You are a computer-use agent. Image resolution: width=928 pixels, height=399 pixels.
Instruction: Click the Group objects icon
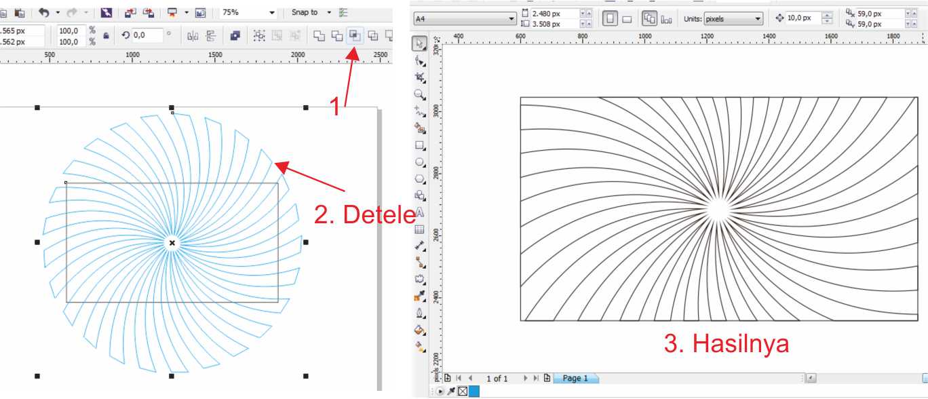pos(259,35)
